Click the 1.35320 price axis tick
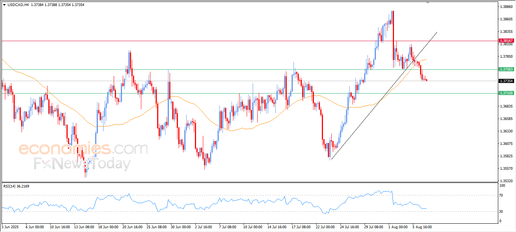 coord(506,181)
